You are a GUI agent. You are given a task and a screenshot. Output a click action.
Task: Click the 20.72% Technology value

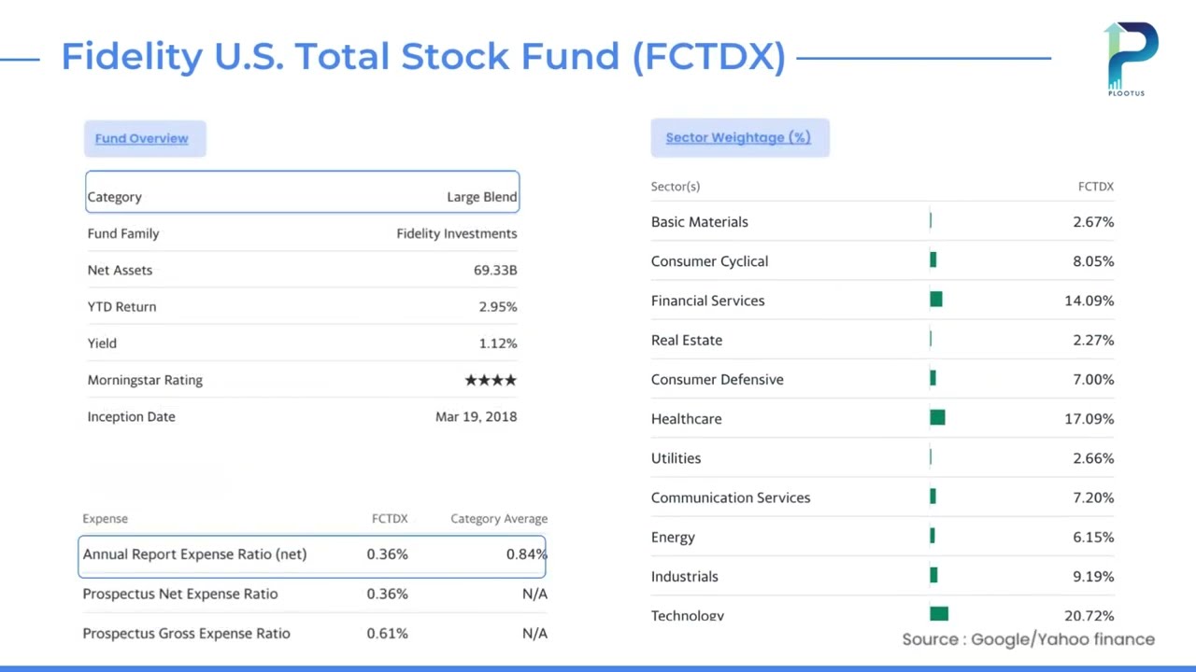(x=1089, y=616)
